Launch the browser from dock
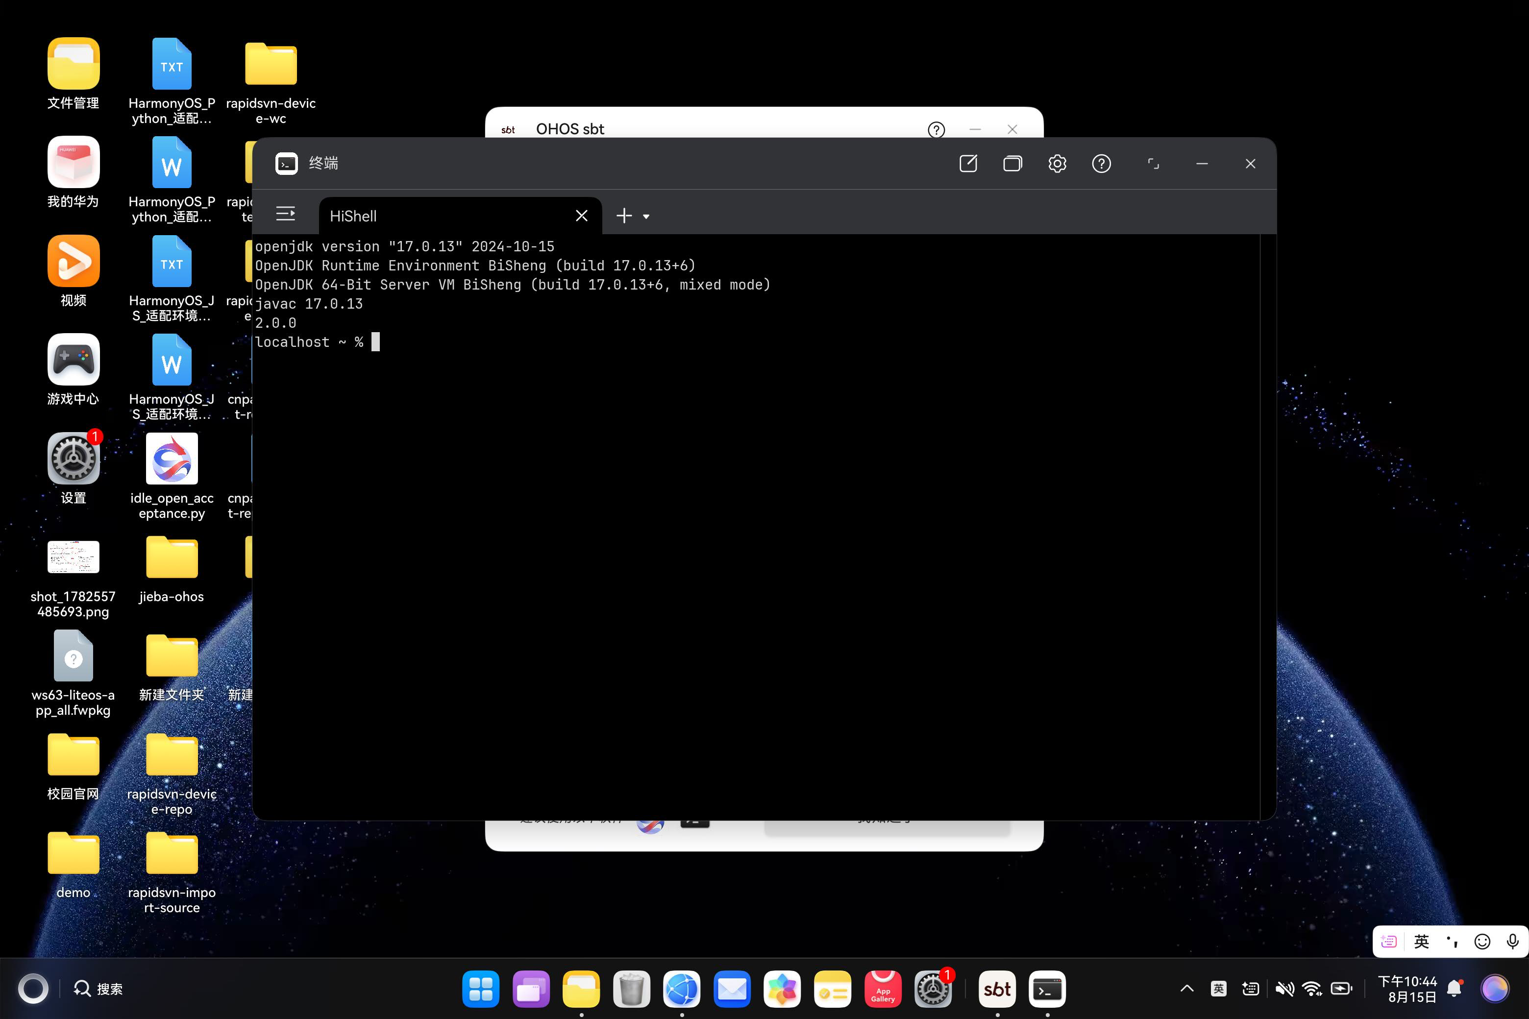The image size is (1529, 1019). coord(682,989)
